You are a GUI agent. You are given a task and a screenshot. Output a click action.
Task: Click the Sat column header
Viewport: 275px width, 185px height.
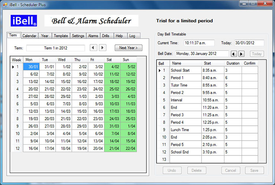(x=113, y=60)
